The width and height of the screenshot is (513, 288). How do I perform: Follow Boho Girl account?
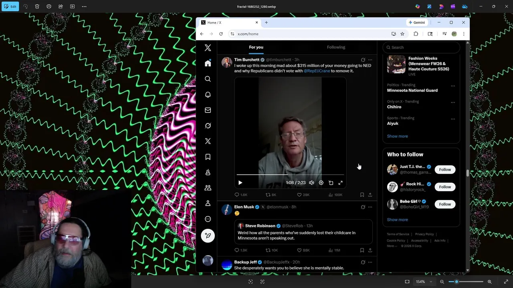(x=445, y=204)
